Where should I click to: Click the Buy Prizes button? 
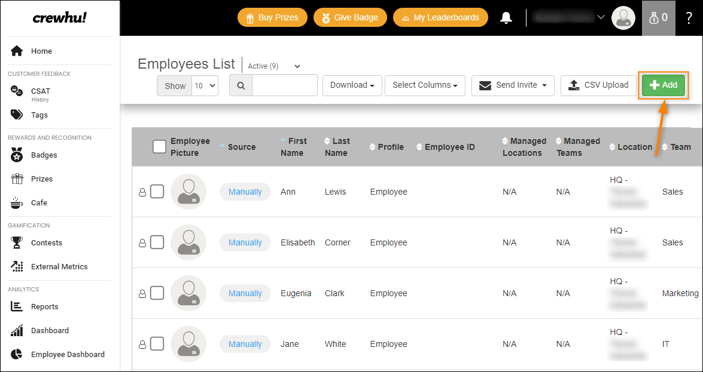point(272,17)
